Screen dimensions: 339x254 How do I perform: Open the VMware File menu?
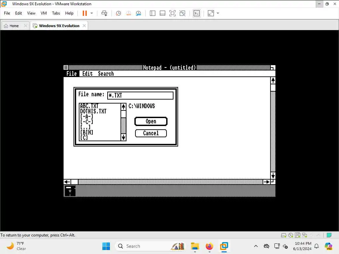click(x=7, y=13)
